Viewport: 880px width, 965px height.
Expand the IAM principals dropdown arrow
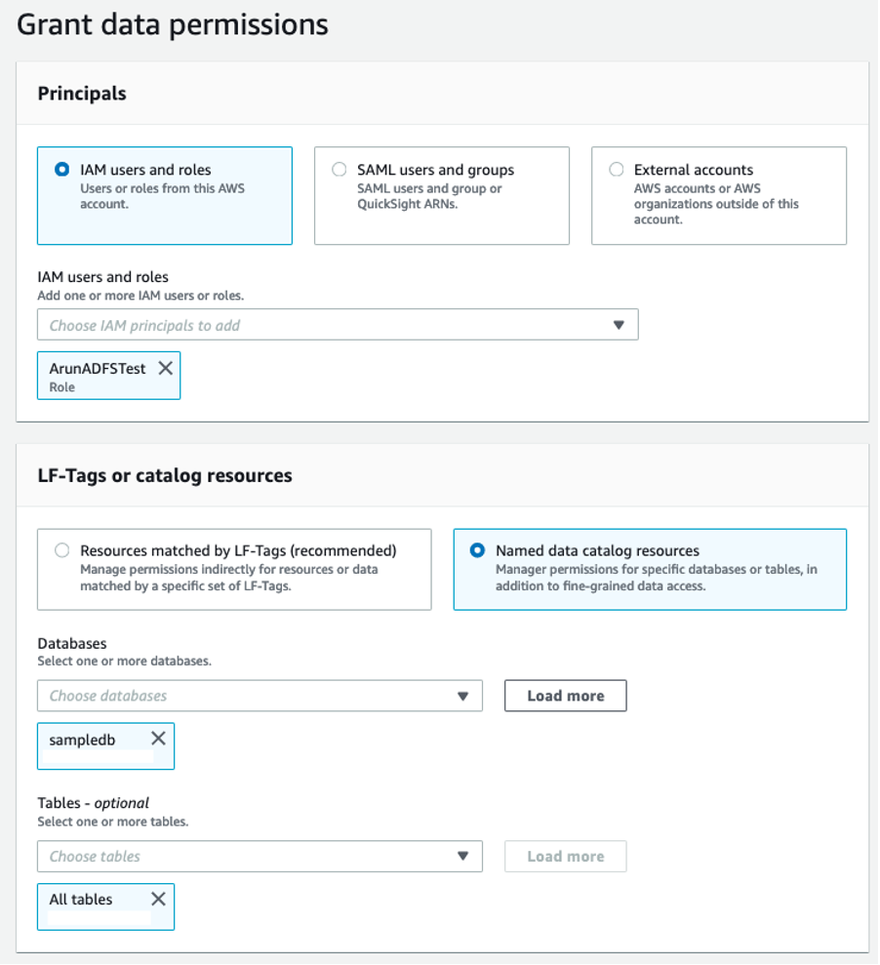click(x=618, y=325)
